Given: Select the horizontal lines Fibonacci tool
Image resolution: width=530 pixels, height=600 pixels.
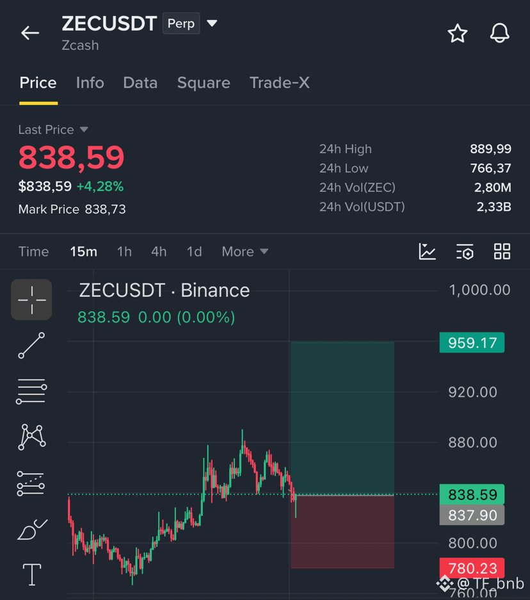Looking at the screenshot, I should click(x=31, y=391).
